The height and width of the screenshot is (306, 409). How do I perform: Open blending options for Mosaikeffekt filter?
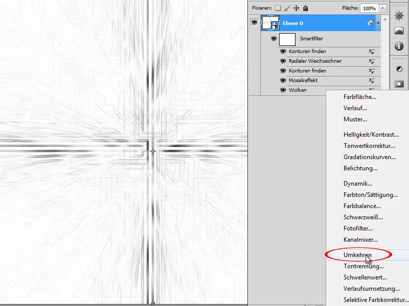point(372,81)
